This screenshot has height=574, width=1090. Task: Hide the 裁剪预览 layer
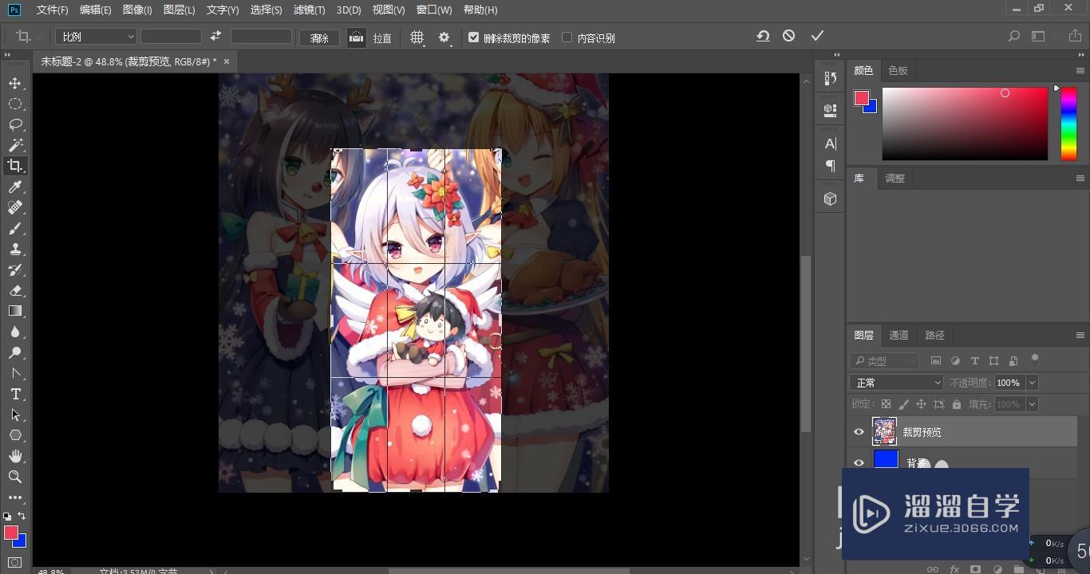[859, 432]
